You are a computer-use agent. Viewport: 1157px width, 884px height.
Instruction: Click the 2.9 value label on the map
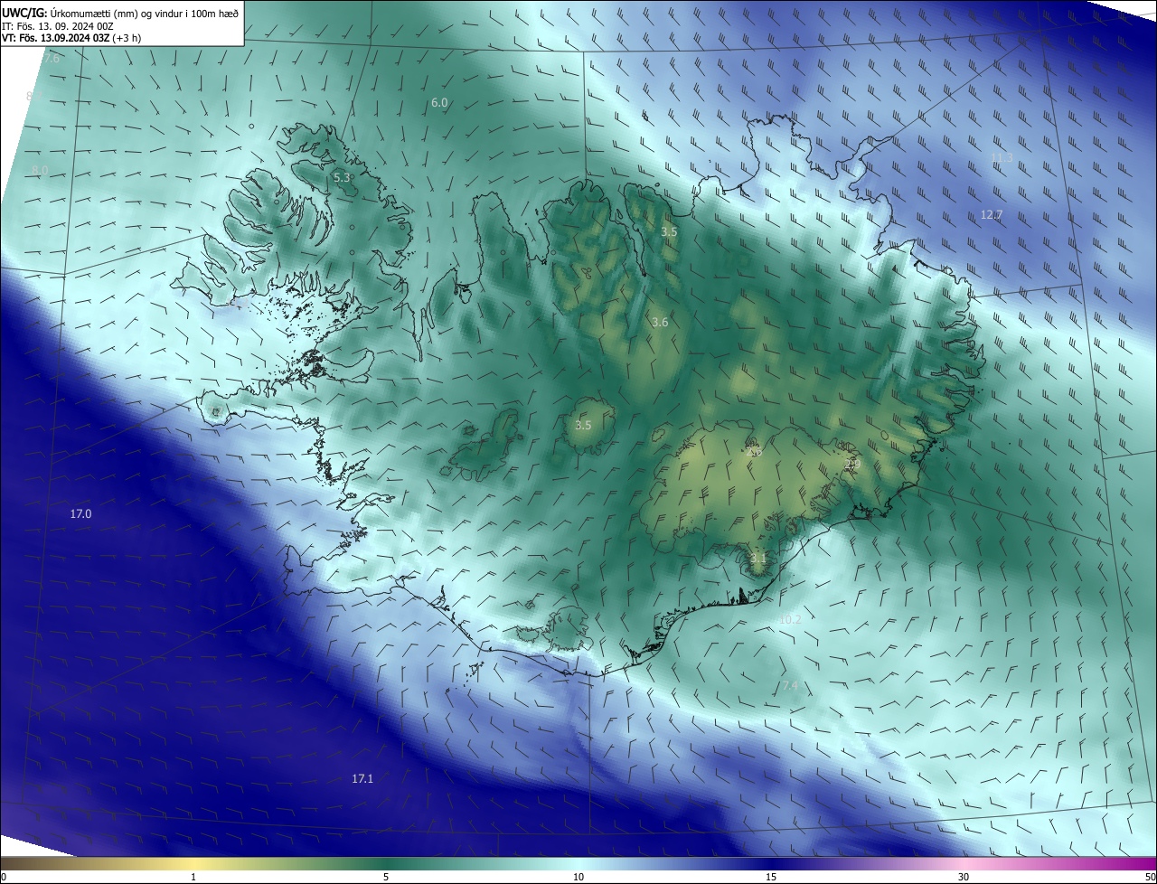[852, 465]
